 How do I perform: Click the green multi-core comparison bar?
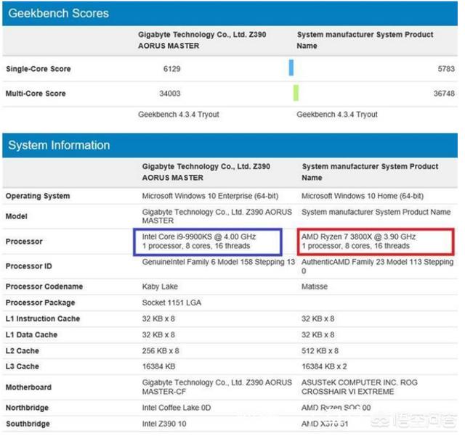click(x=296, y=93)
